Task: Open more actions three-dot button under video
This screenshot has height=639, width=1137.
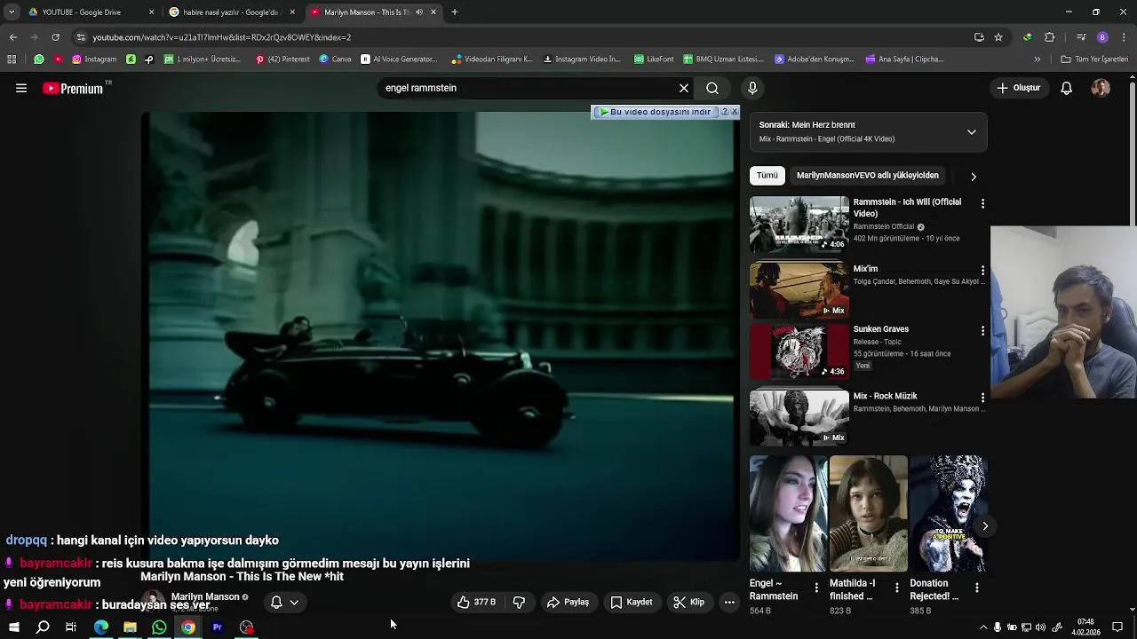Action: pyautogui.click(x=729, y=602)
